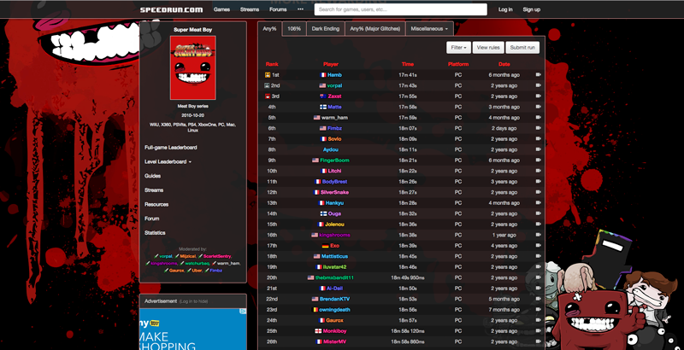Screen dimensions: 684x350
Task: Open the Meat Boy series link
Action: click(x=193, y=106)
